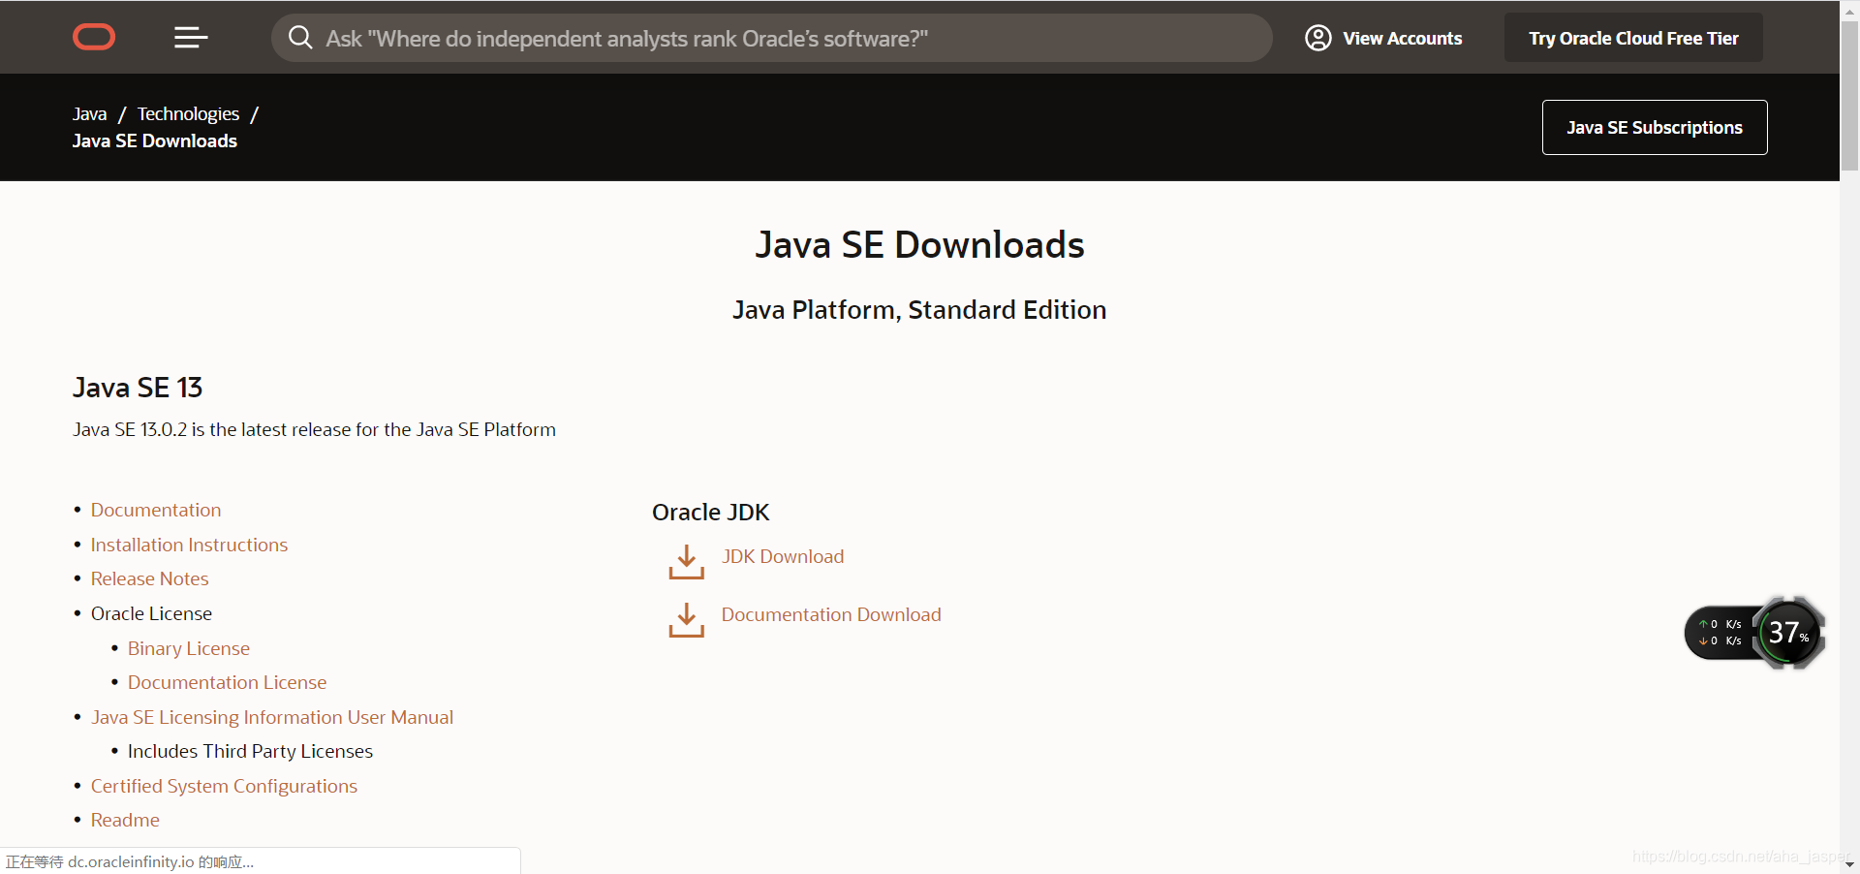Click the Oracle License list item
This screenshot has height=874, width=1860.
pyautogui.click(x=151, y=613)
